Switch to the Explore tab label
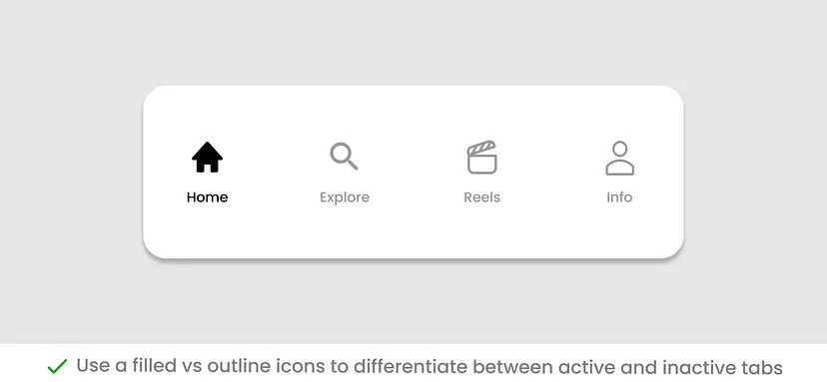The width and height of the screenshot is (827, 382). click(x=345, y=198)
